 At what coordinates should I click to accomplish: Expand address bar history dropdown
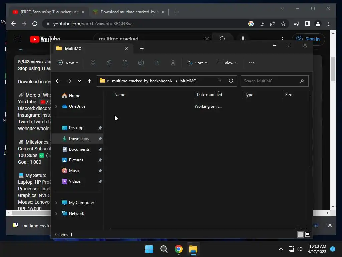click(220, 81)
